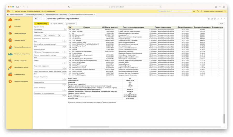Click the report vertical scrollbar thumb
Screen dimensions: 233x137
tap(224, 119)
